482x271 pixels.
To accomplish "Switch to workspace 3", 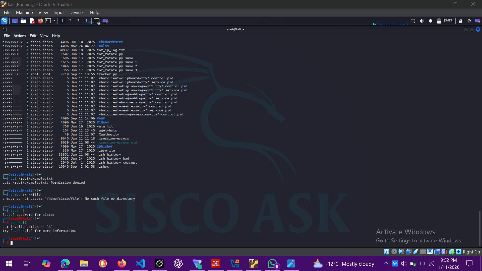I will [x=78, y=21].
